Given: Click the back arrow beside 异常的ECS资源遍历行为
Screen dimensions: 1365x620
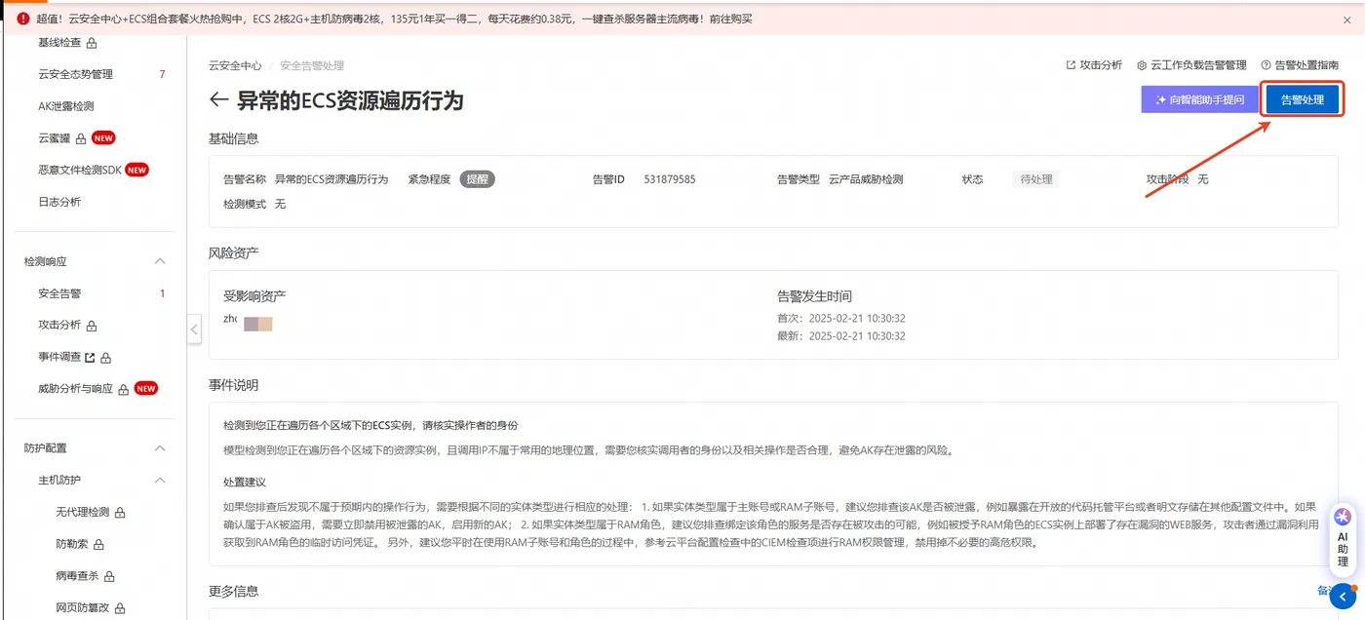Looking at the screenshot, I should [x=218, y=100].
